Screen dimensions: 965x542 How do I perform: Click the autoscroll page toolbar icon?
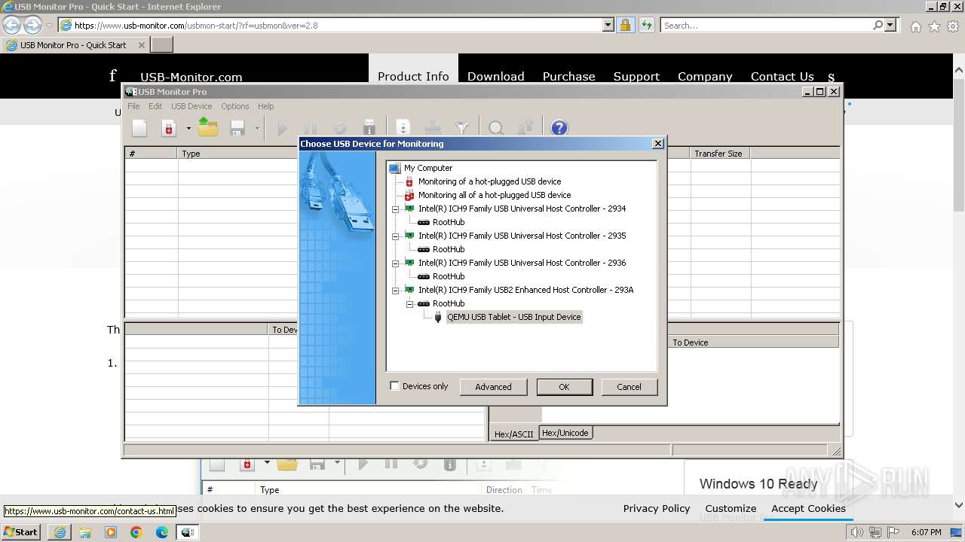tap(403, 128)
